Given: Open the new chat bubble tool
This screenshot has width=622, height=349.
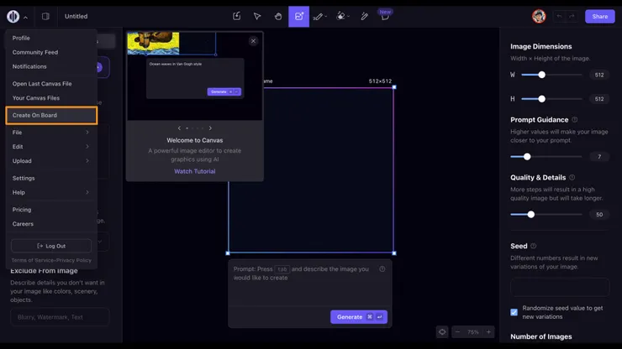Looking at the screenshot, I should (x=385, y=17).
